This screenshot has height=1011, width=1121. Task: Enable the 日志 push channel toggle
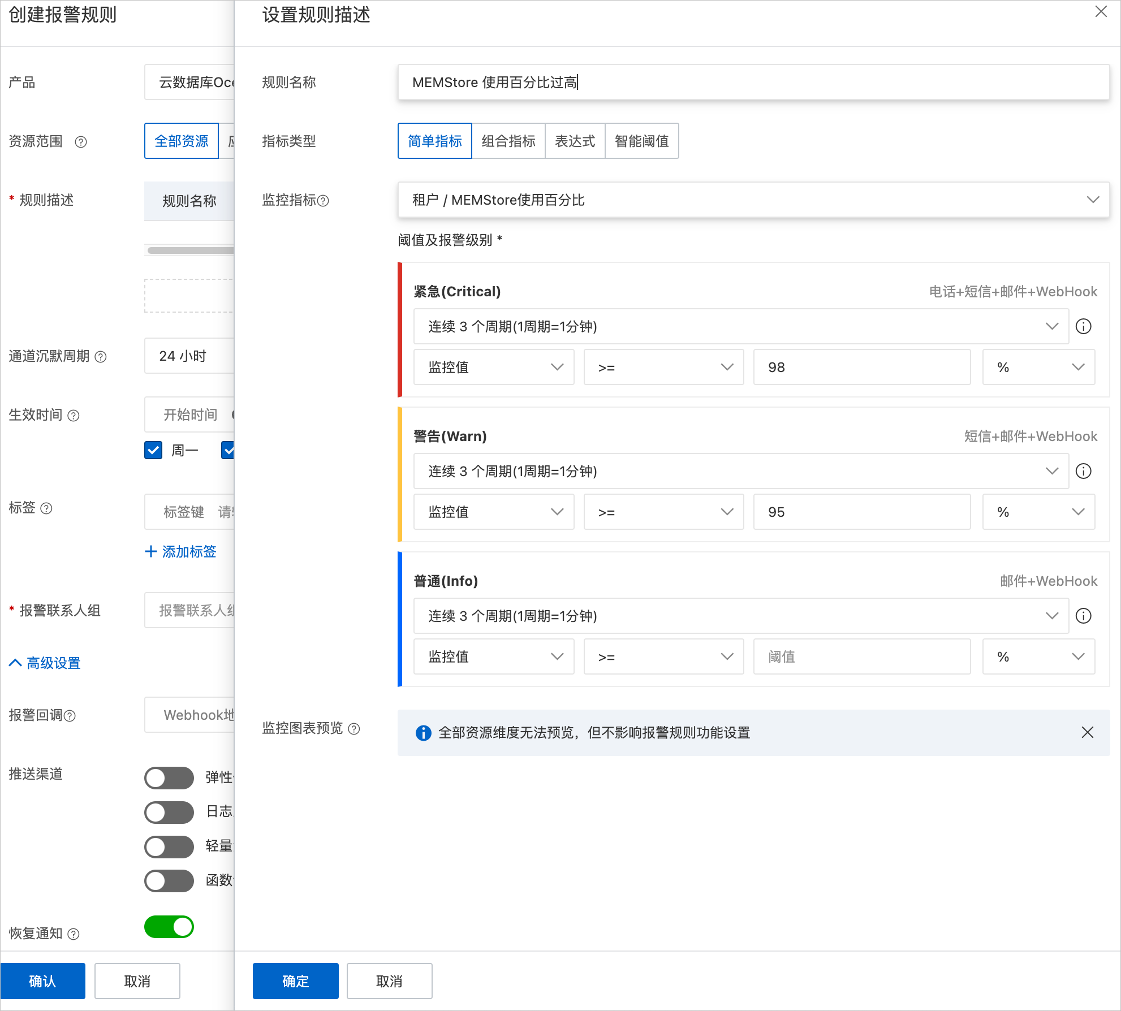click(169, 812)
